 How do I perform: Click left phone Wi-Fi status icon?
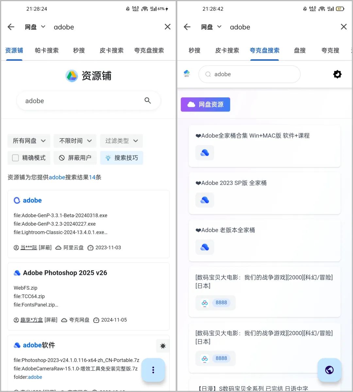pos(145,9)
